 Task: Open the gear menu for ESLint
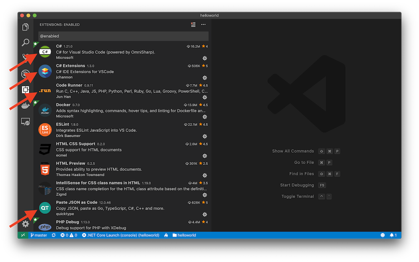coord(205,136)
